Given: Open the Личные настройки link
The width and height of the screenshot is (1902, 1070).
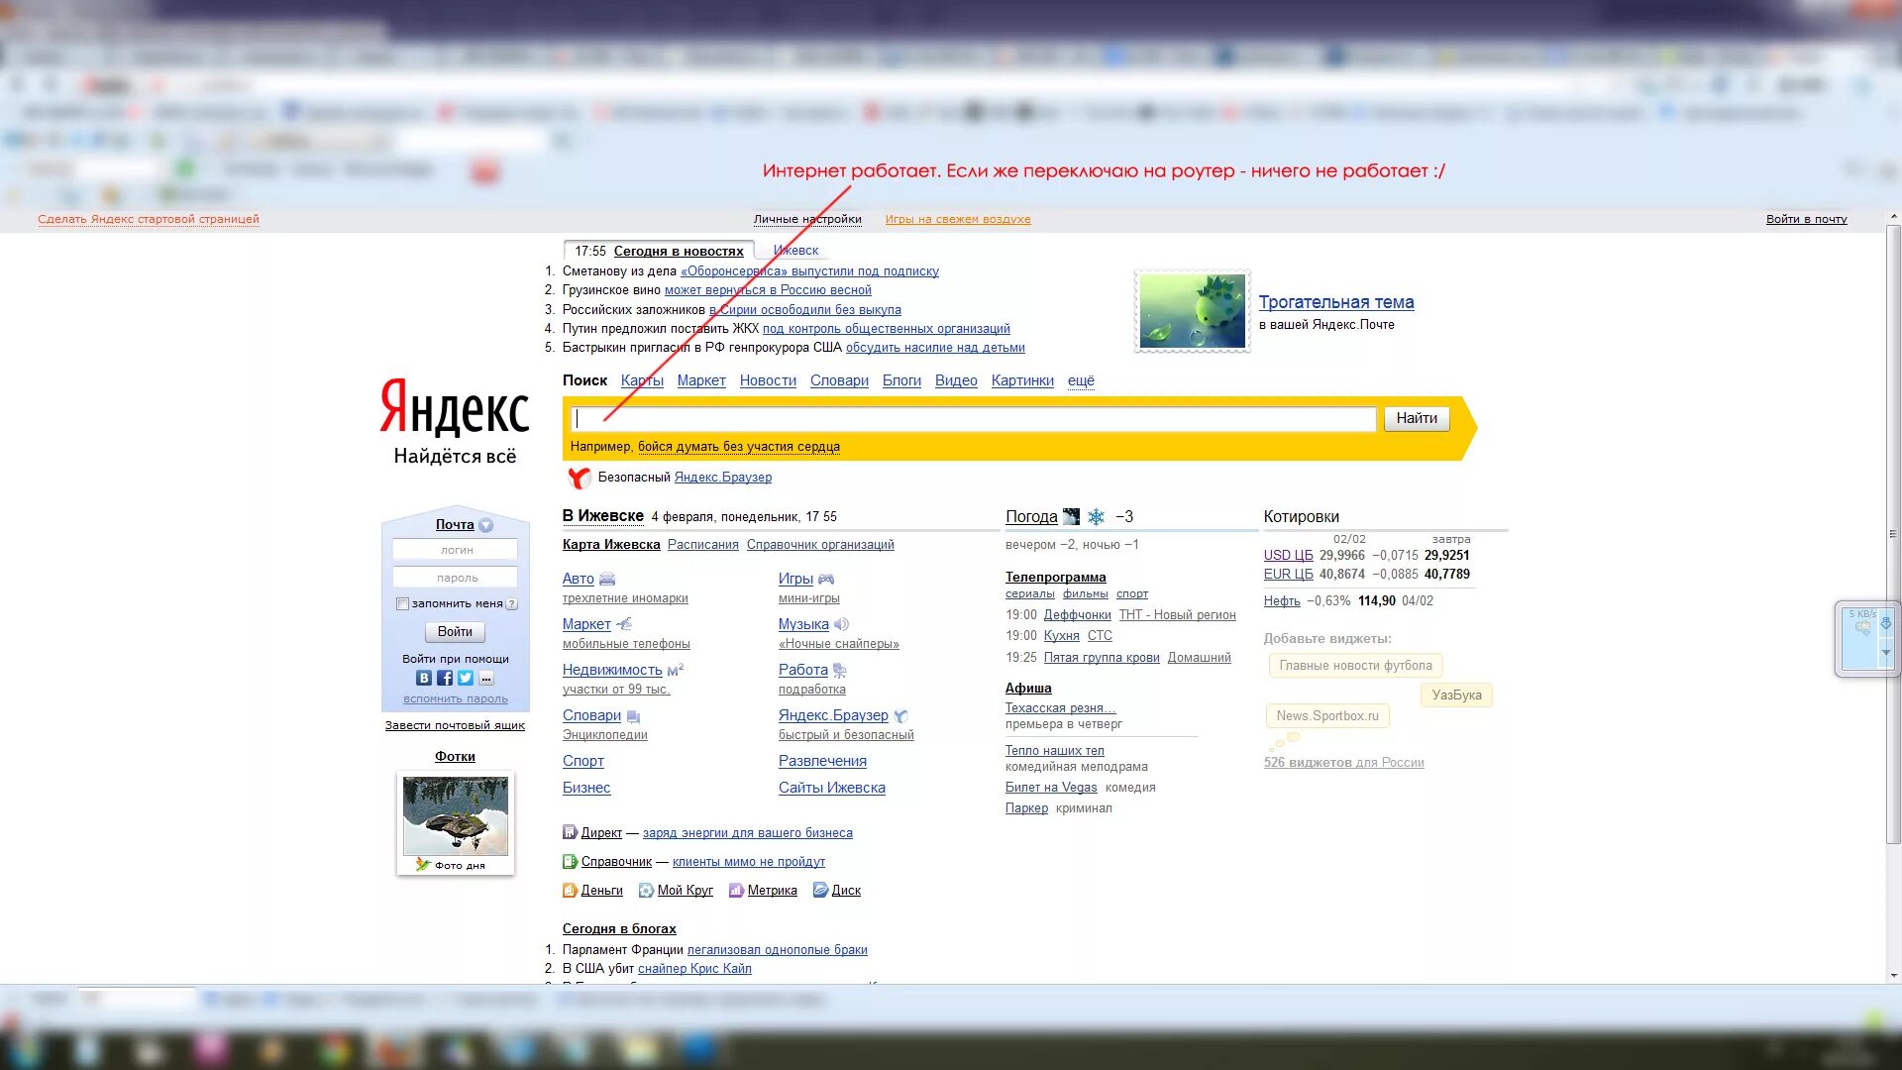Looking at the screenshot, I should pyautogui.click(x=807, y=220).
